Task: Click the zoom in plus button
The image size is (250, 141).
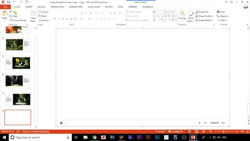Action: click(x=236, y=132)
